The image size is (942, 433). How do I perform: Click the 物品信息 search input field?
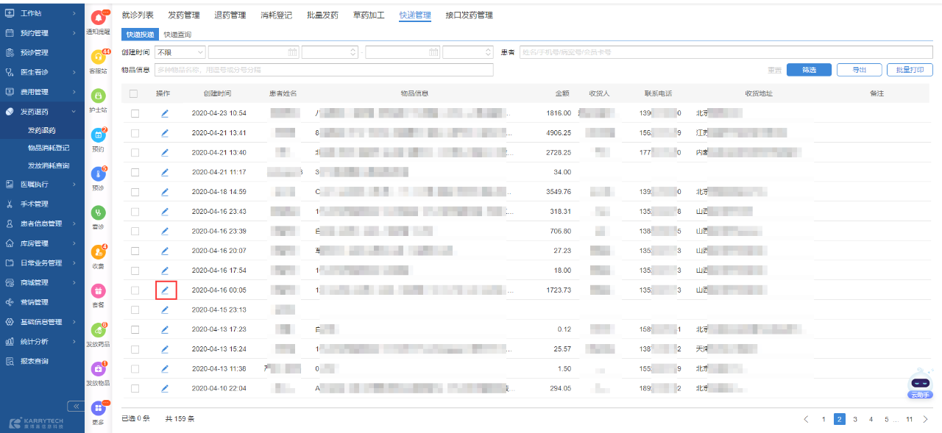324,70
